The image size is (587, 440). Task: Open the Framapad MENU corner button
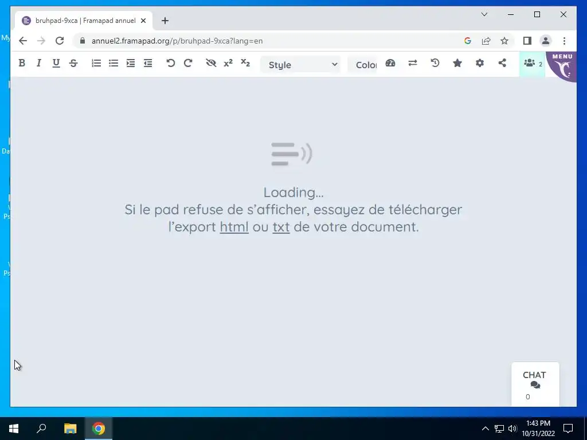tap(562, 65)
